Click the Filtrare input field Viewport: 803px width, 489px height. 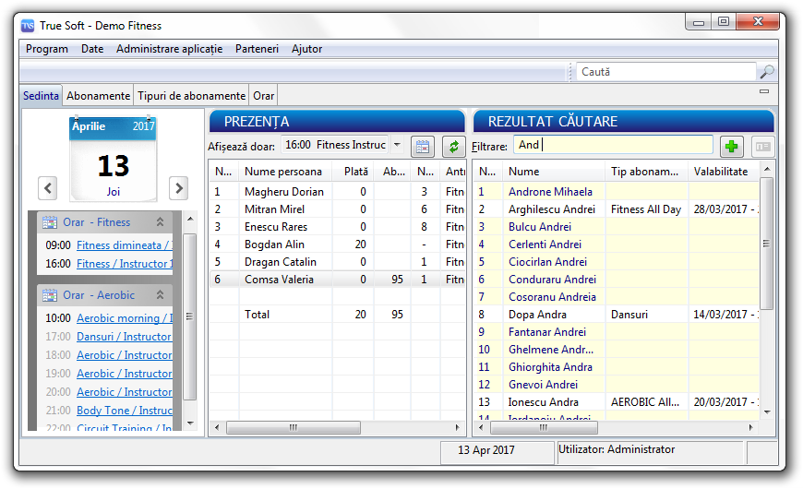(613, 145)
